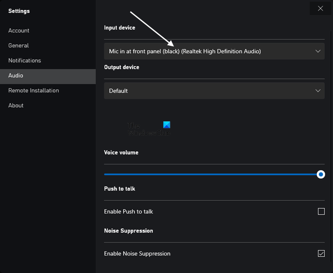This screenshot has height=273, width=333.
Task: Go to the Account settings section
Action: click(19, 30)
